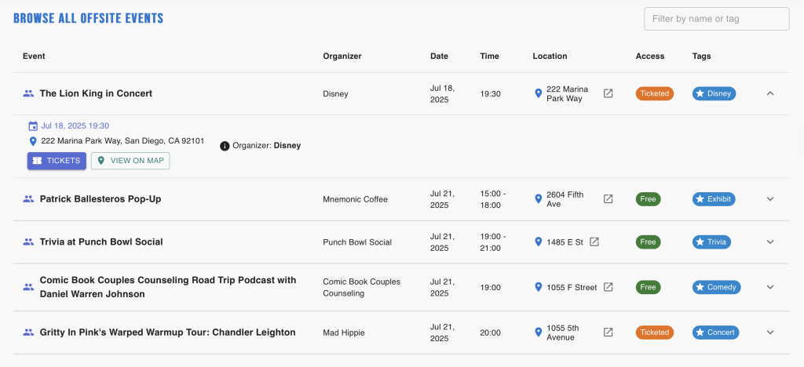The image size is (804, 367).
Task: Click the Date column header
Action: coord(439,56)
